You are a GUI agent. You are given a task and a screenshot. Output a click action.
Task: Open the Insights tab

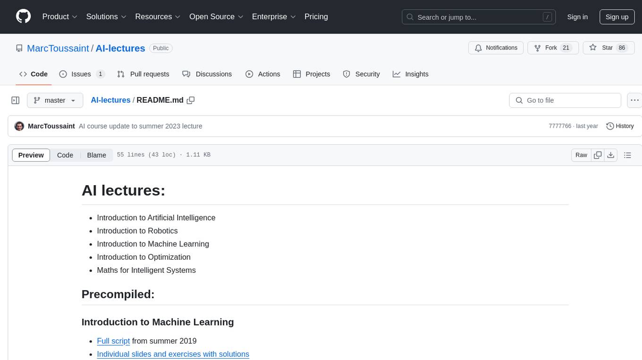click(x=411, y=74)
